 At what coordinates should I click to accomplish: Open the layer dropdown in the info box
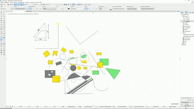[x=22, y=9]
